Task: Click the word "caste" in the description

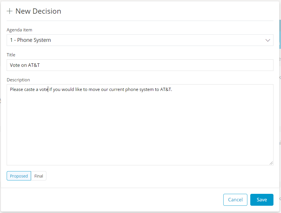Action: coord(29,90)
